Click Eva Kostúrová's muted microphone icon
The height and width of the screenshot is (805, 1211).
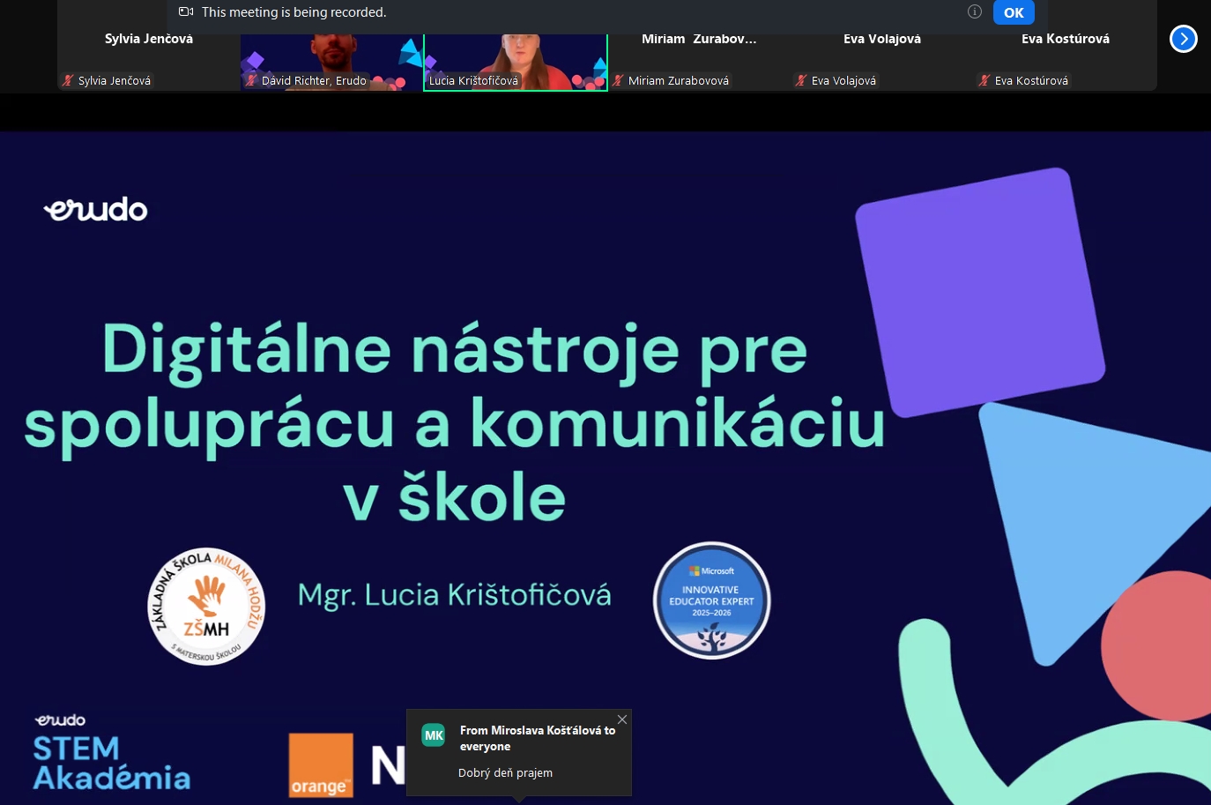[984, 80]
